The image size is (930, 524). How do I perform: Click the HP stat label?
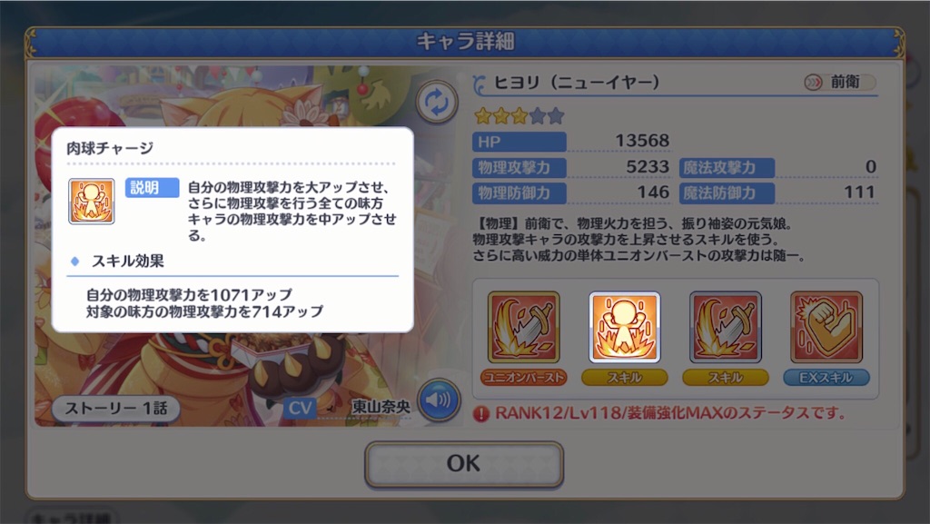519,143
